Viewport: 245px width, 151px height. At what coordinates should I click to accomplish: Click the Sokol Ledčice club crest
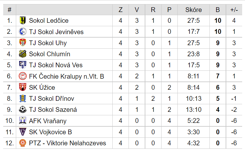pos(23,21)
